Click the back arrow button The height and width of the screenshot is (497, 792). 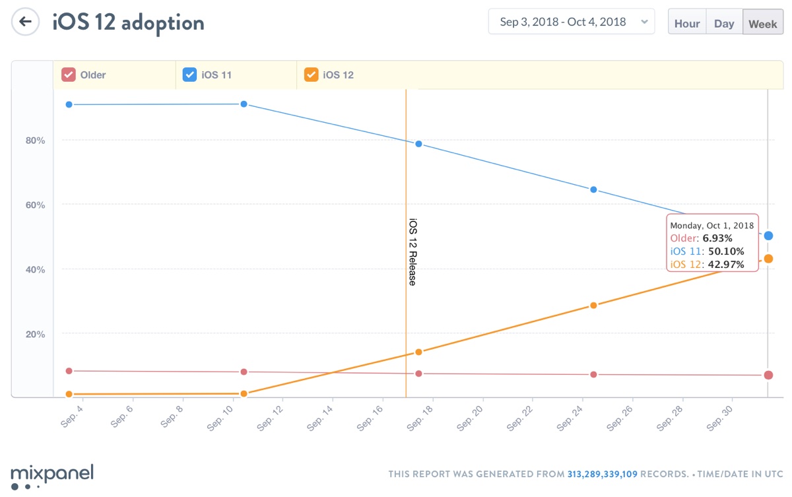[x=25, y=22]
